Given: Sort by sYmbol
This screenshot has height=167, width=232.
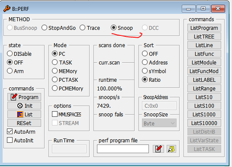Looking at the screenshot, I should point(154,71).
